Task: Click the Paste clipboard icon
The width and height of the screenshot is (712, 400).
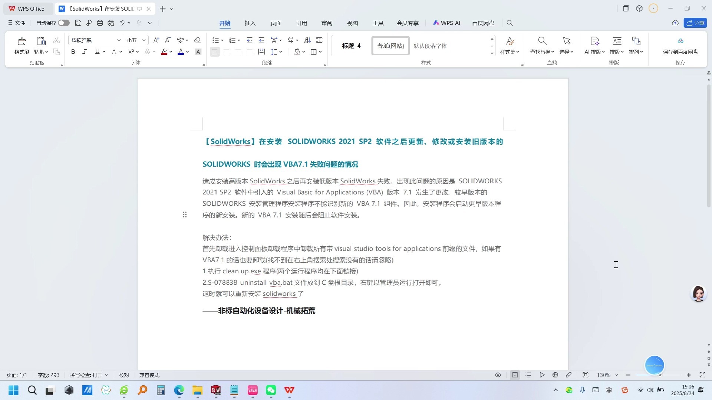Action: pos(41,41)
